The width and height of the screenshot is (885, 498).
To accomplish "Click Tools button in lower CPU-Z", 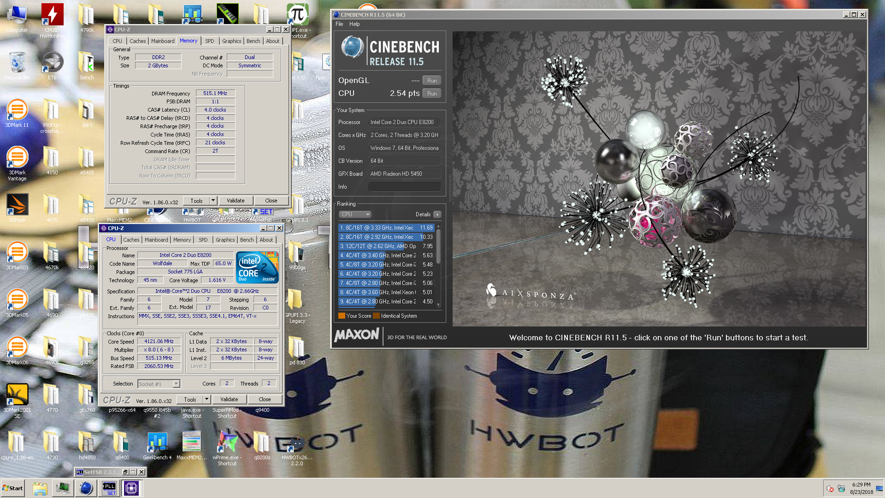I will (190, 399).
